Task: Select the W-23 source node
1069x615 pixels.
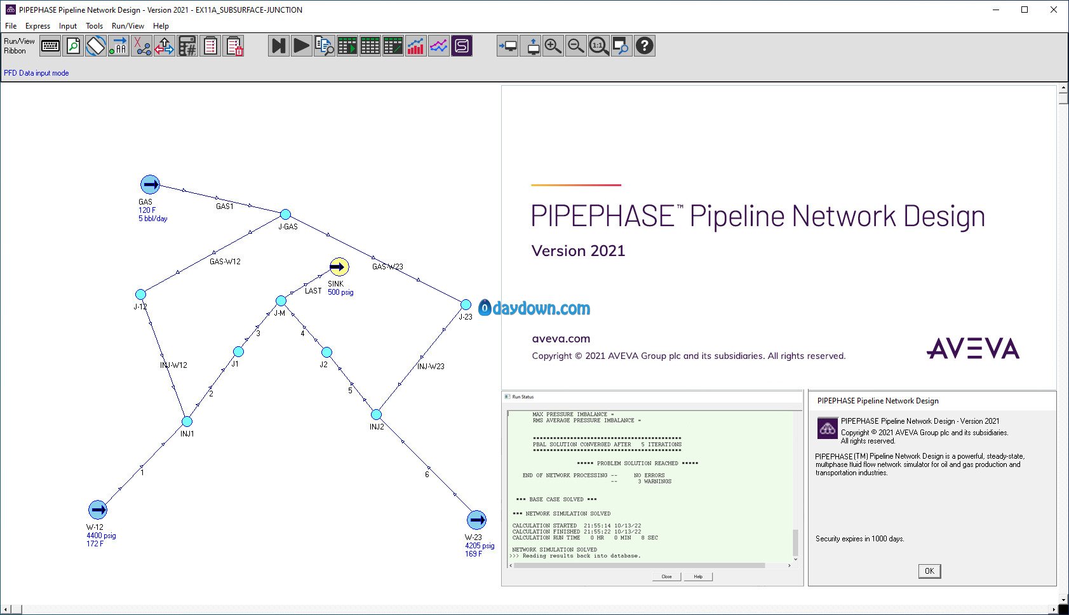Action: tap(476, 520)
